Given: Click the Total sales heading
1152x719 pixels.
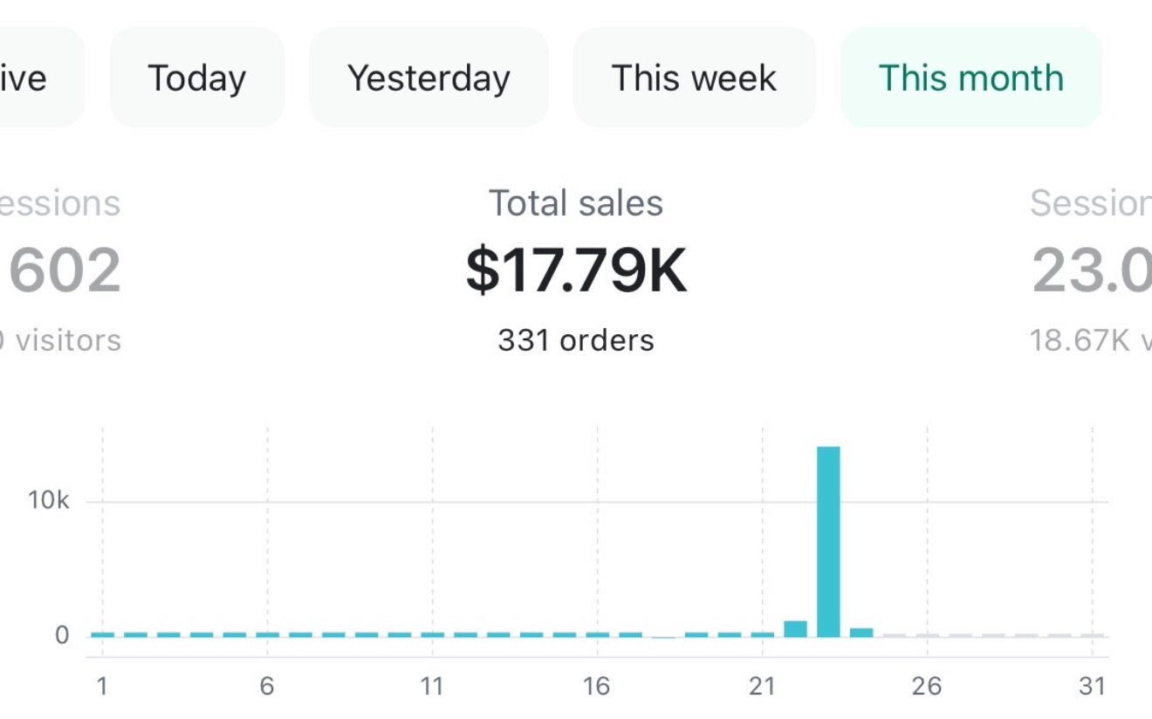Looking at the screenshot, I should click(576, 203).
